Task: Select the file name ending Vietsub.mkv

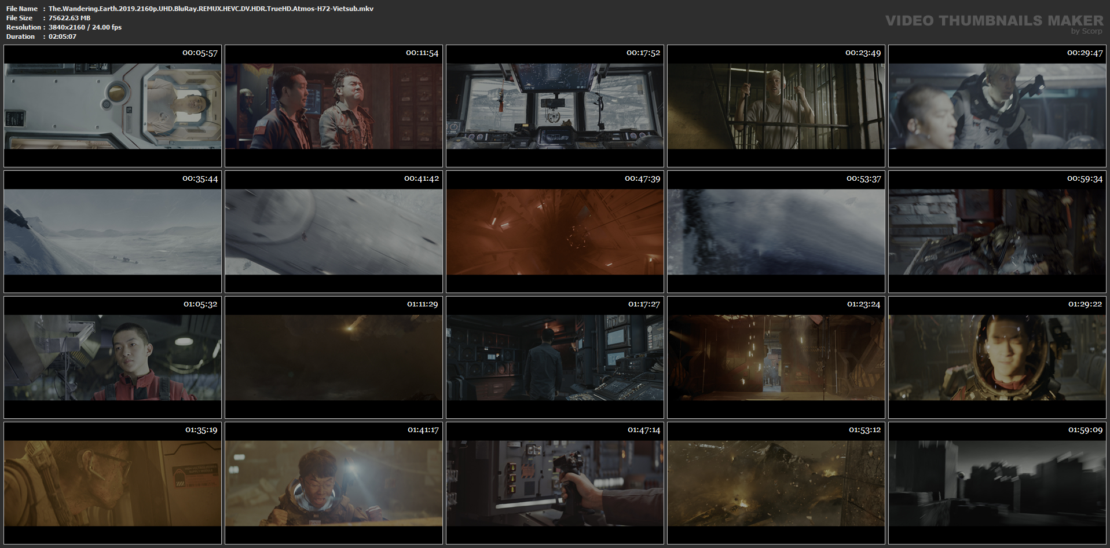Action: pyautogui.click(x=211, y=9)
